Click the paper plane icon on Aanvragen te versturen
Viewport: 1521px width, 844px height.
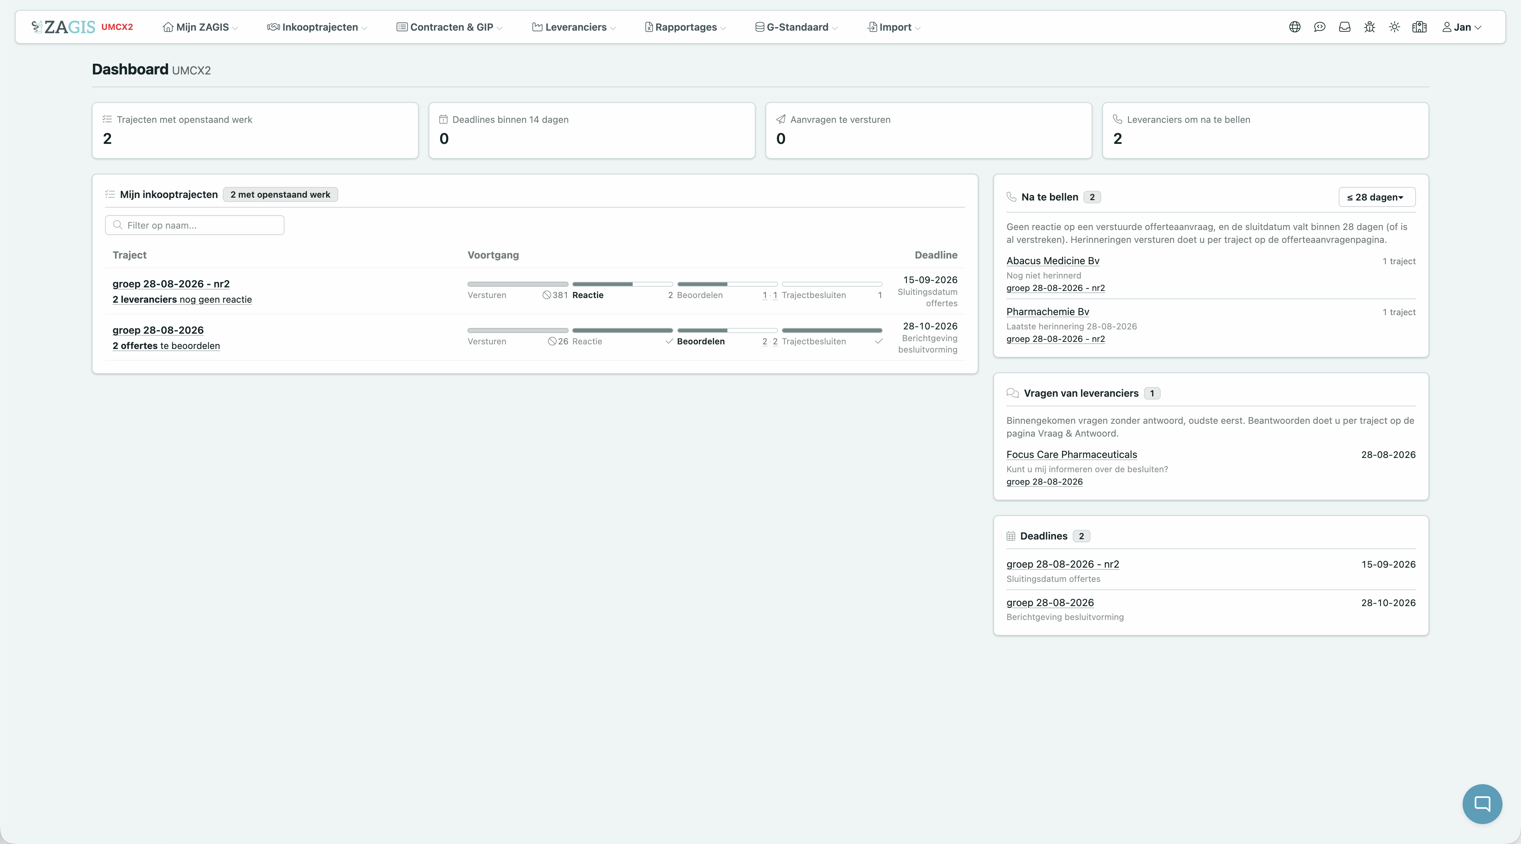pos(780,119)
